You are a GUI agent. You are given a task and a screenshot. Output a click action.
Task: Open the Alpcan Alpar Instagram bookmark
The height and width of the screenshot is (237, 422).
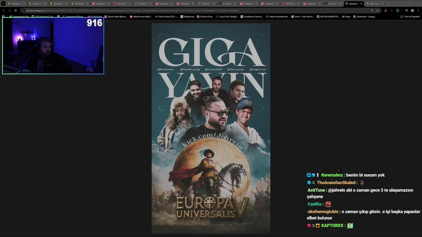click(116, 16)
